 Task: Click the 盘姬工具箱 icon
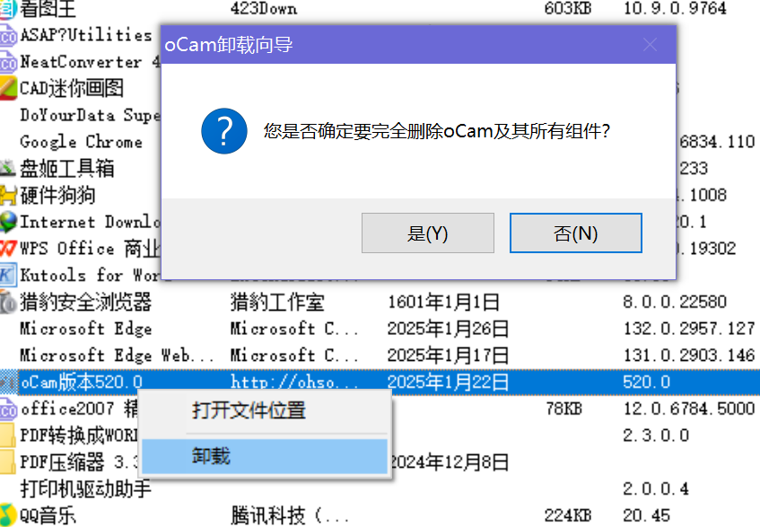8,168
